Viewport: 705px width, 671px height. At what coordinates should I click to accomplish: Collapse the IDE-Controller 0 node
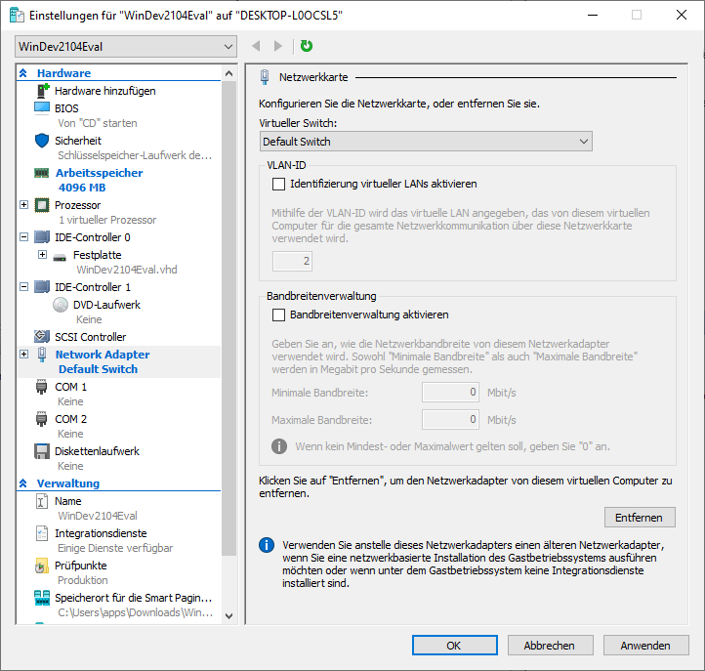point(24,237)
